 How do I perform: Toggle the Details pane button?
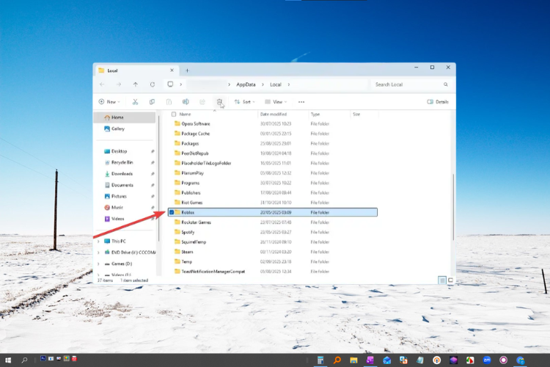[438, 102]
